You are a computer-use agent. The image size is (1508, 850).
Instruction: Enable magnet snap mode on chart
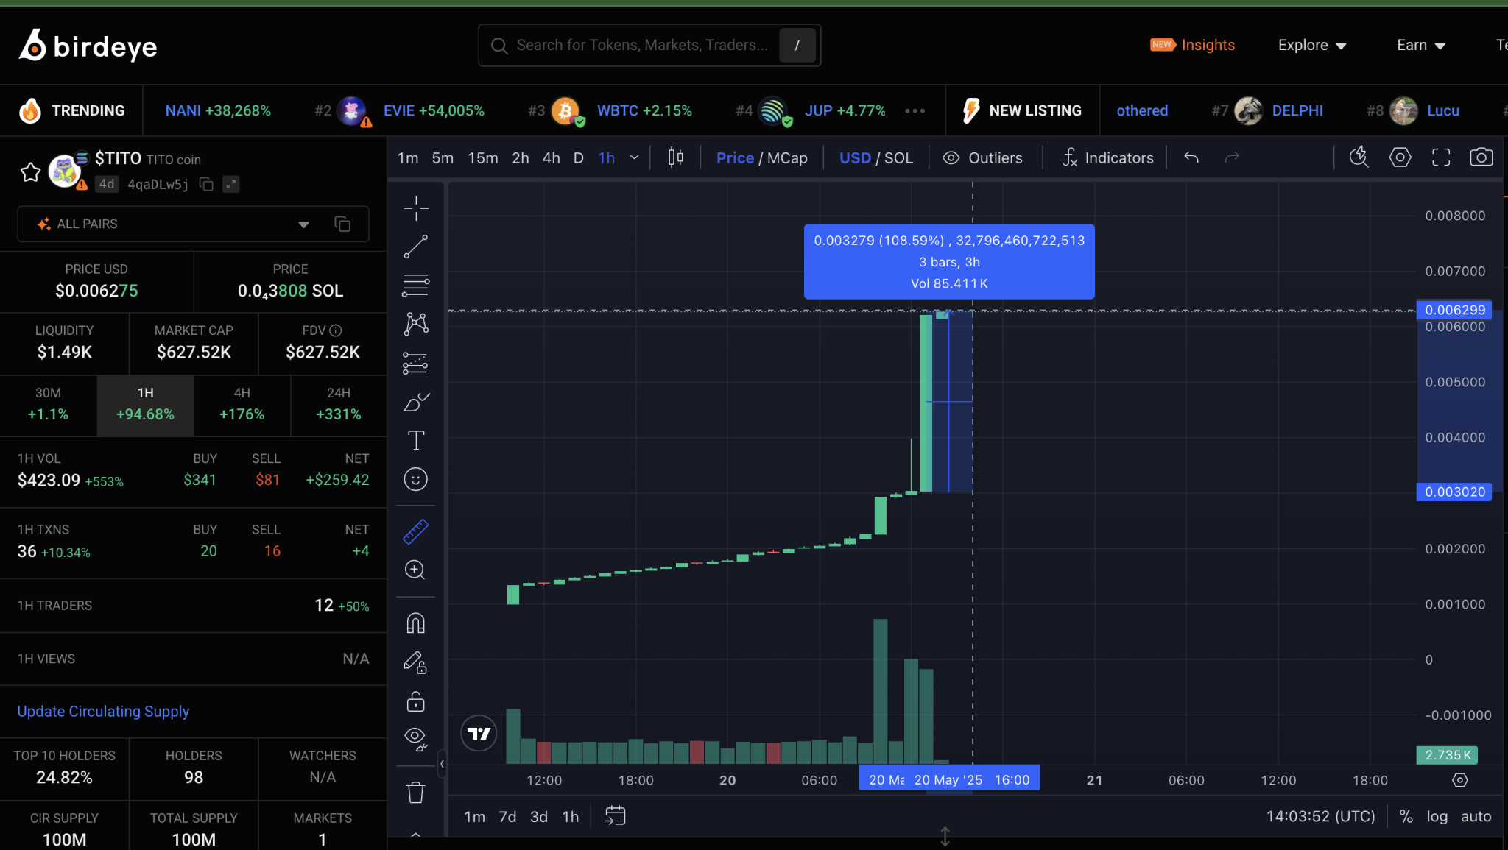click(416, 623)
